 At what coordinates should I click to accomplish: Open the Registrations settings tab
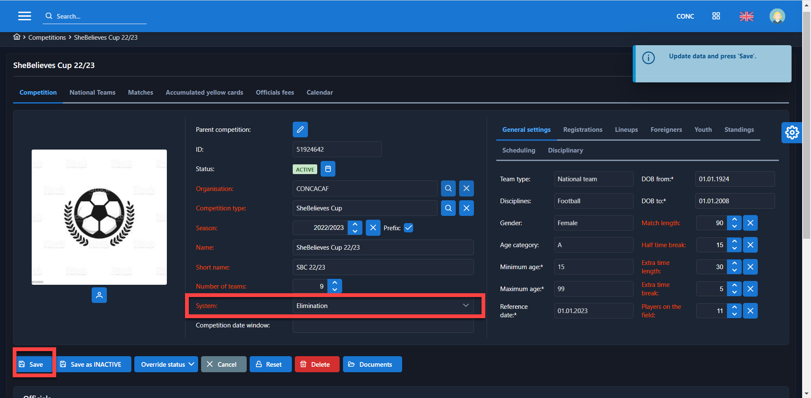click(x=582, y=130)
